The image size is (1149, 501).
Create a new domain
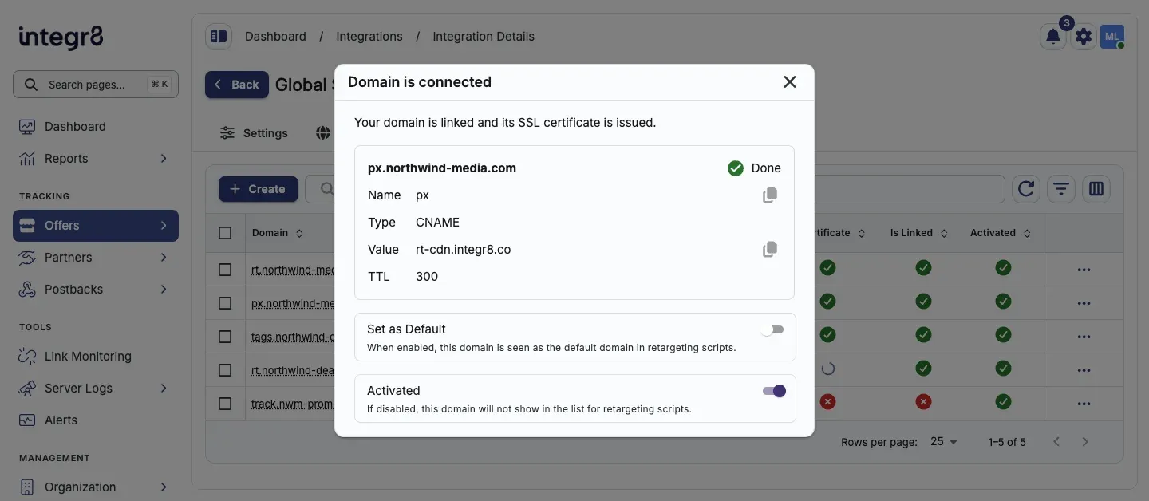[259, 189]
